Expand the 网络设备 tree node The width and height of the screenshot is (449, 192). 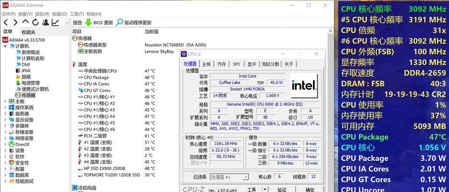pyautogui.click(x=5, y=138)
